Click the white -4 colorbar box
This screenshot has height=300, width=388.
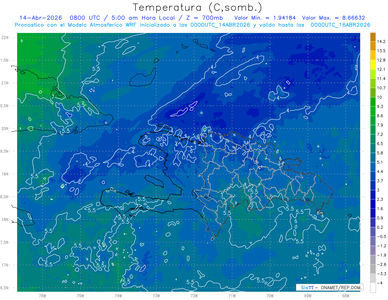tap(373, 288)
